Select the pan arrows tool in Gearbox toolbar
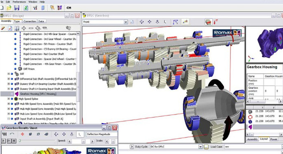Screen dimensions: 283x154 (150, 22)
